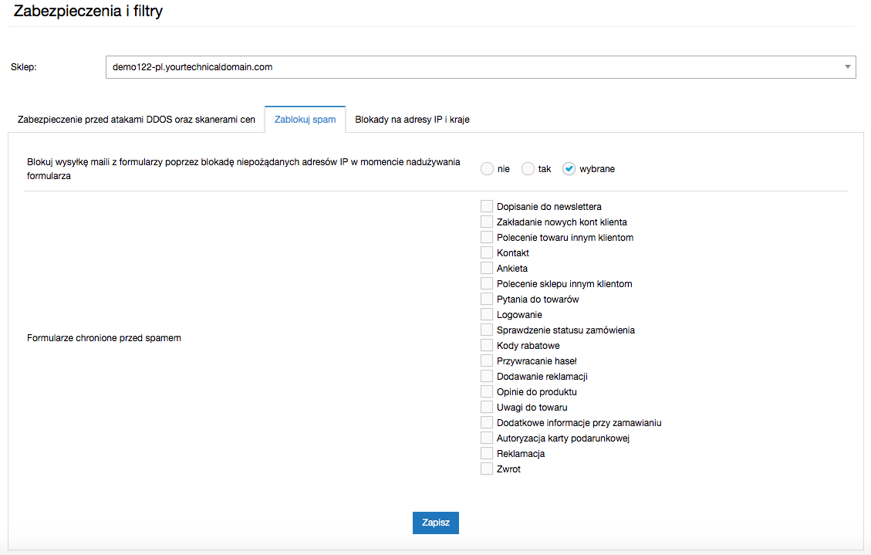Select the Zablokuj spam tab

305,120
